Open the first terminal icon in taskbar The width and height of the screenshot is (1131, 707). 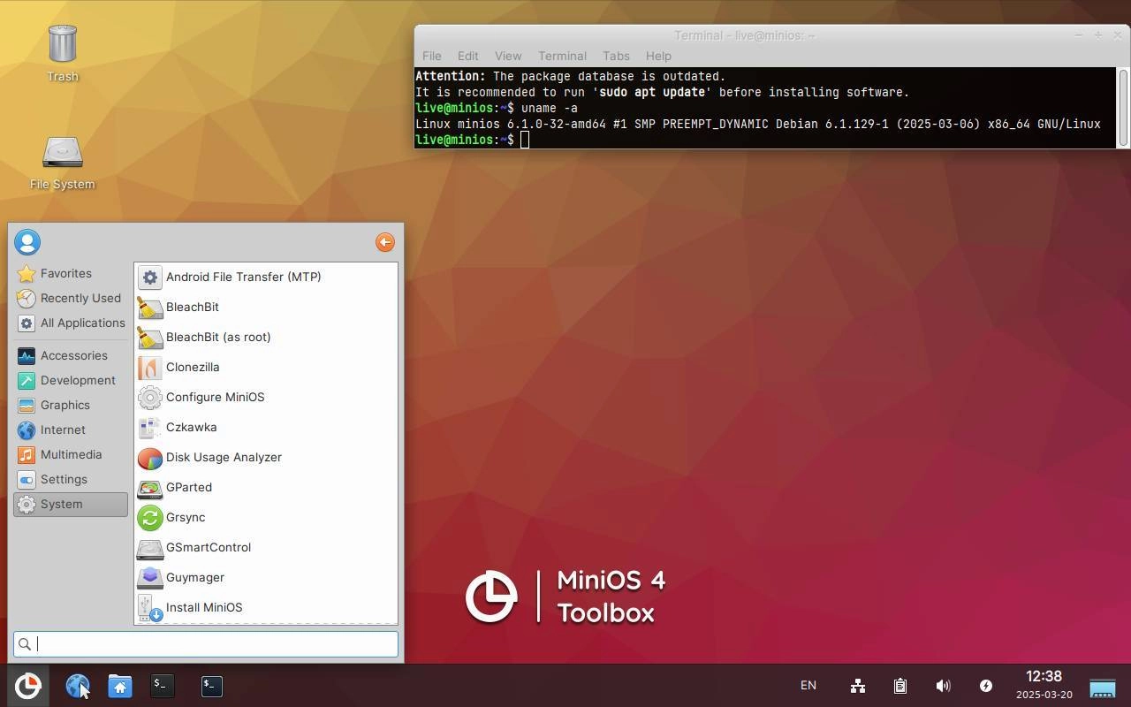click(163, 686)
